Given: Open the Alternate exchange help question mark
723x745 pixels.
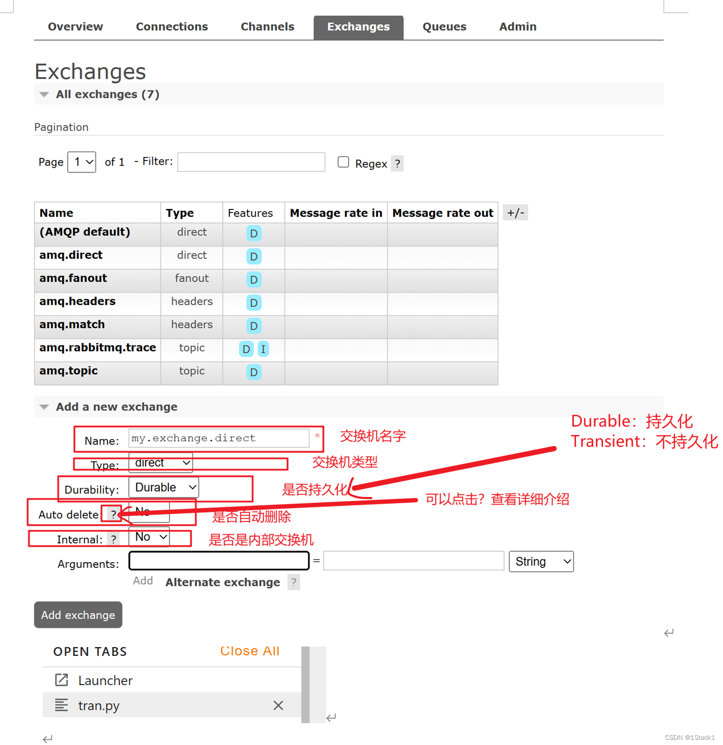Looking at the screenshot, I should click(294, 582).
